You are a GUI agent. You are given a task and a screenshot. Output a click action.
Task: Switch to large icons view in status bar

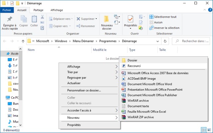(209, 130)
